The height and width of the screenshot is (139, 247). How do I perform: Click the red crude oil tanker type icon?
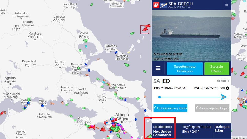[156, 5]
